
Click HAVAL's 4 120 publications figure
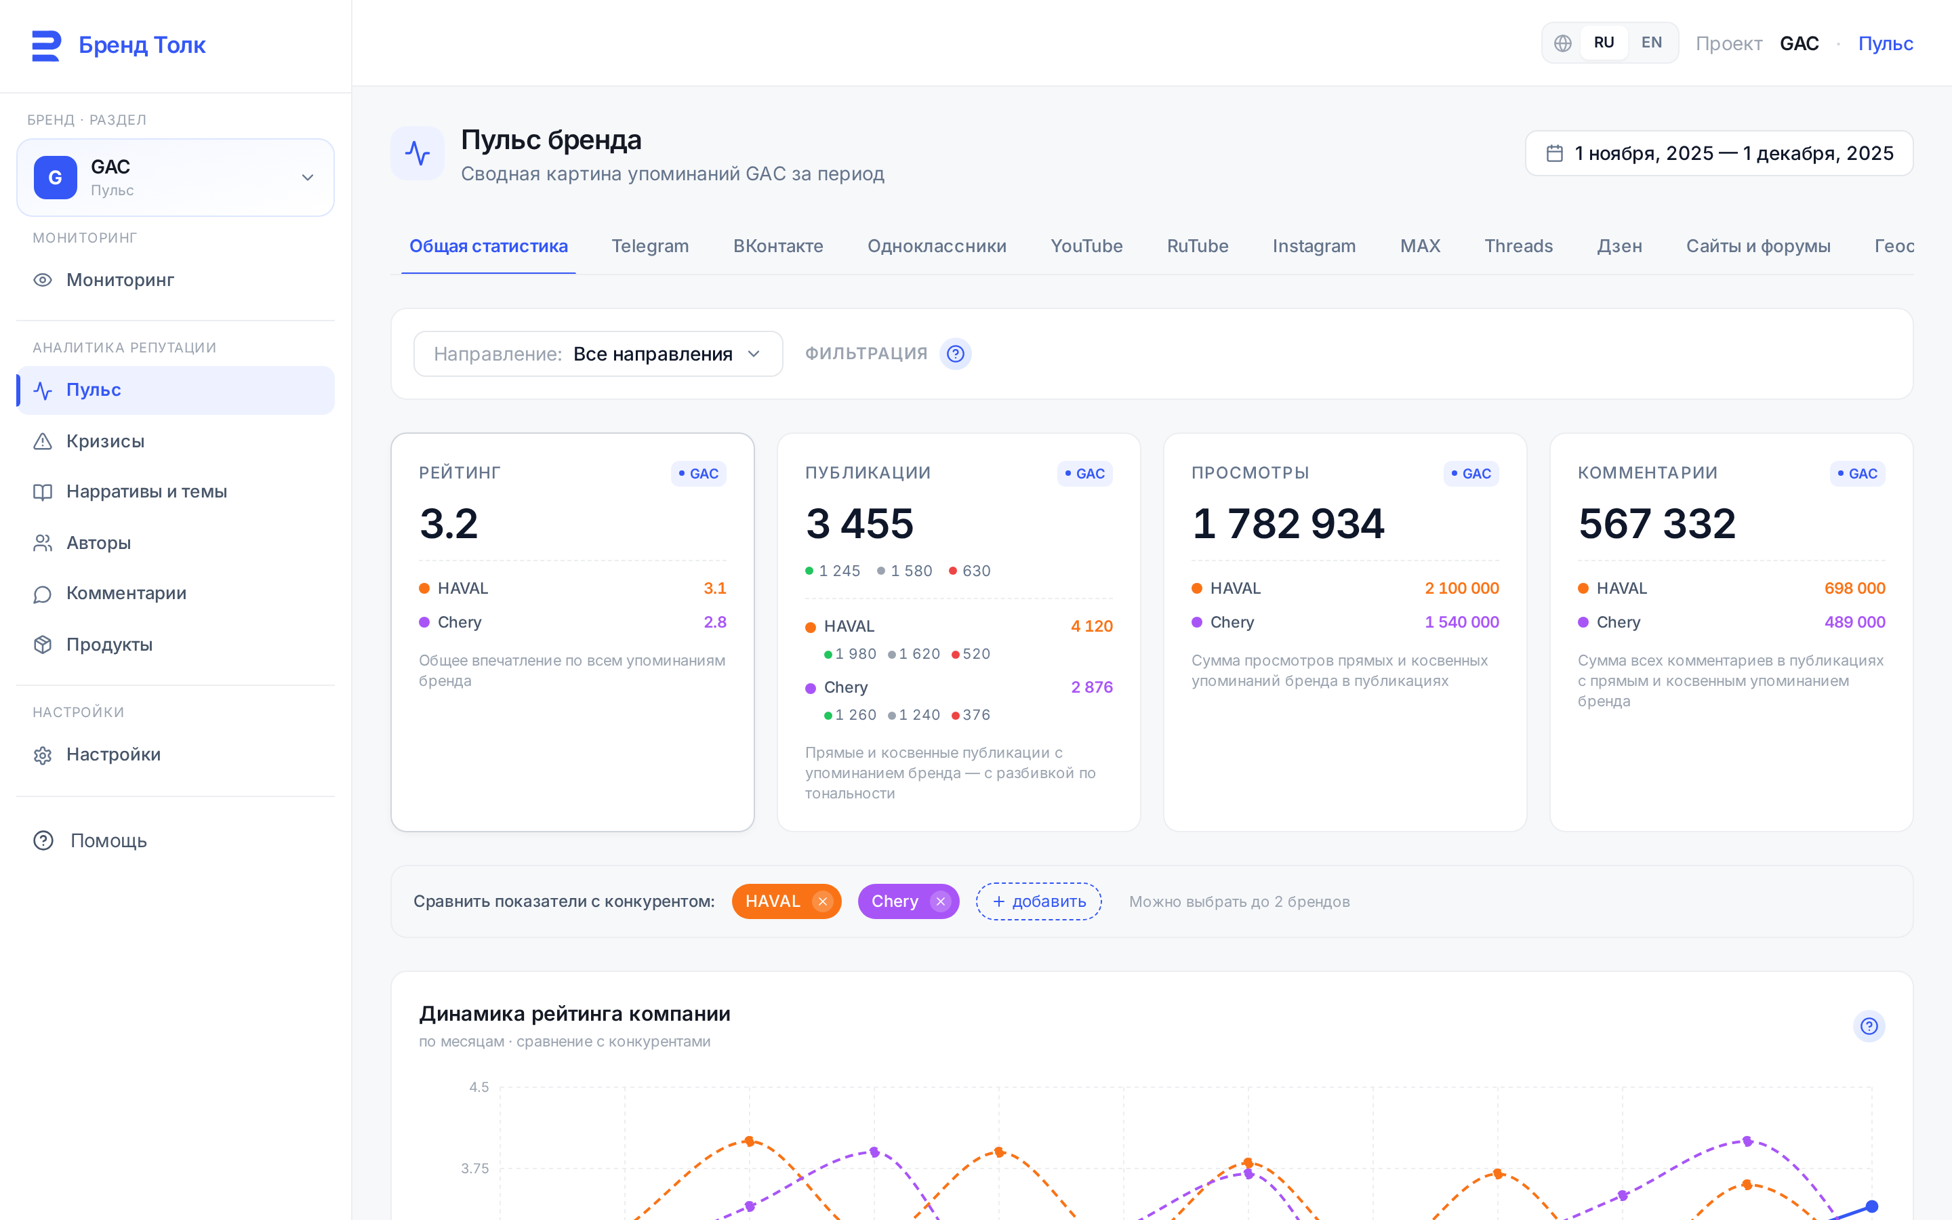(x=1091, y=627)
